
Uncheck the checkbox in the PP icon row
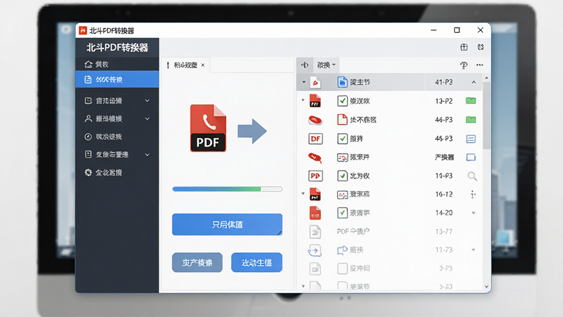[342, 176]
